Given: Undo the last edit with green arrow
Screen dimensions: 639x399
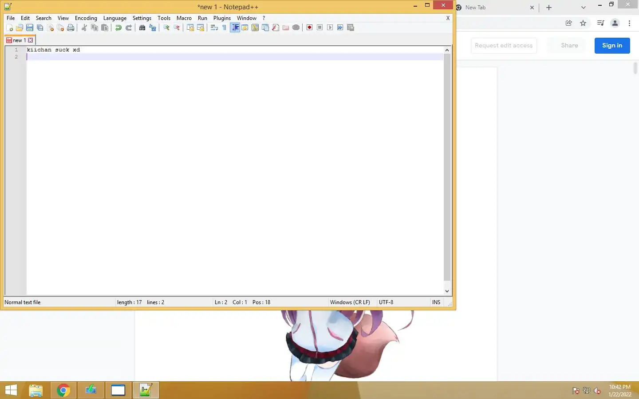Looking at the screenshot, I should [118, 27].
